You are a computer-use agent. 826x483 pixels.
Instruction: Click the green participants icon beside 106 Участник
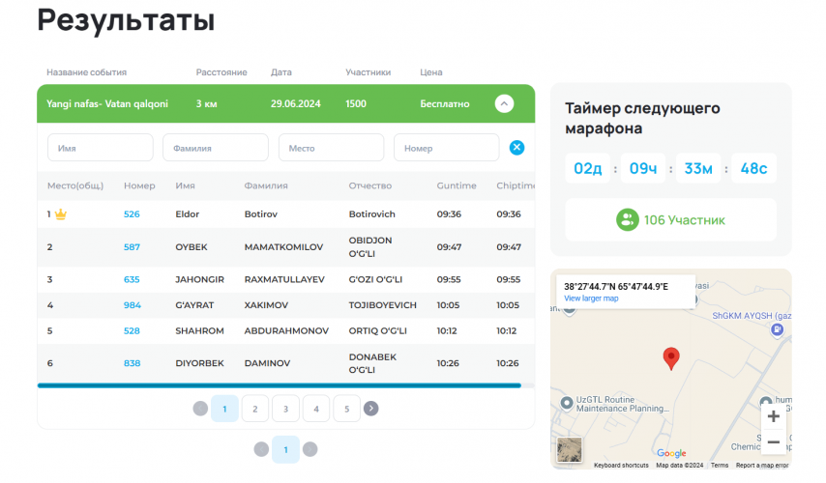coord(628,220)
